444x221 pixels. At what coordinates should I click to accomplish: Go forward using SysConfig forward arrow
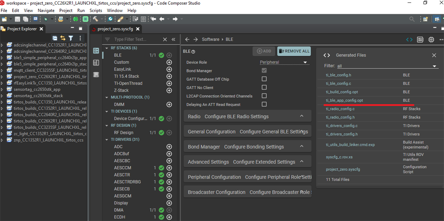pos(195,40)
